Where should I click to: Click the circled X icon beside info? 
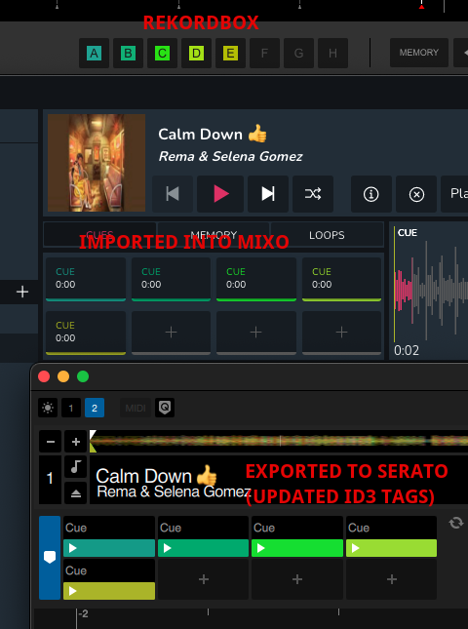pyautogui.click(x=416, y=194)
